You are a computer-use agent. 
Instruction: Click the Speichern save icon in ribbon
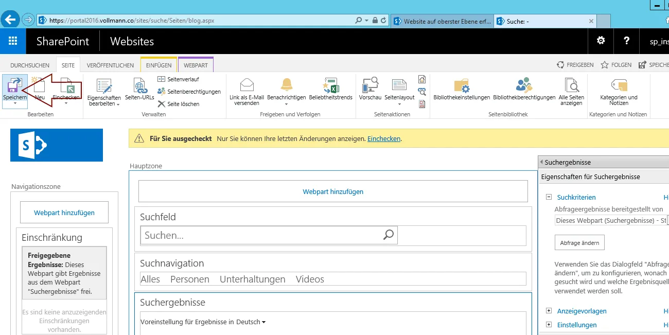14,85
